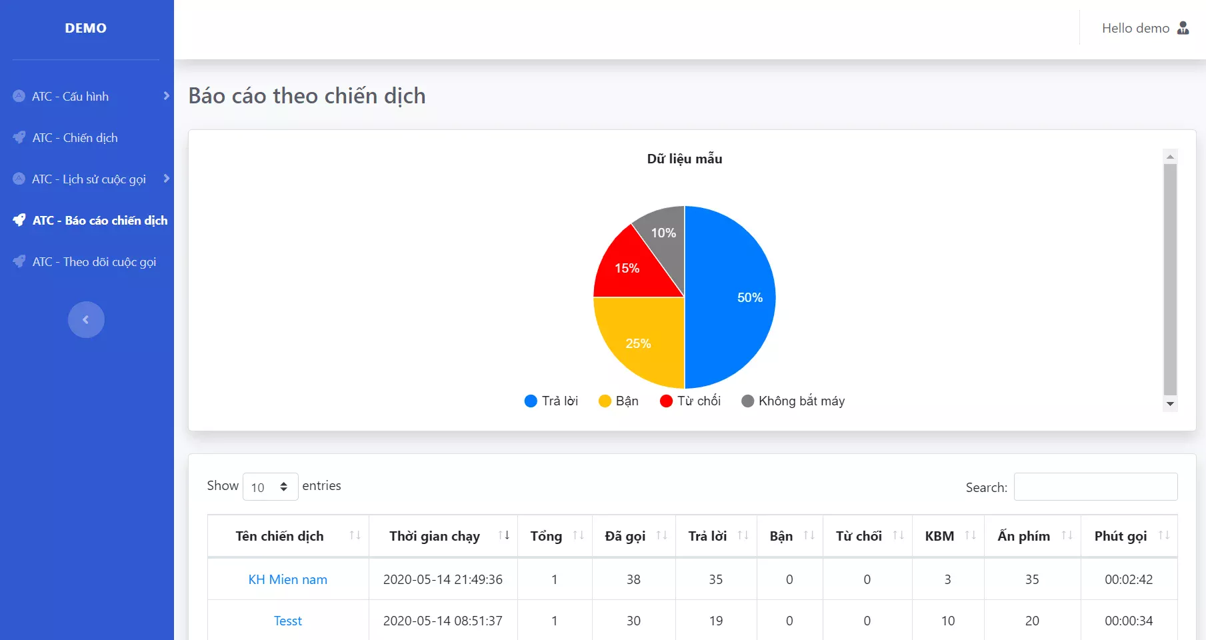Click rocket icon of ATC - Báo cáo chiến dịch
1206x640 pixels.
(x=19, y=220)
